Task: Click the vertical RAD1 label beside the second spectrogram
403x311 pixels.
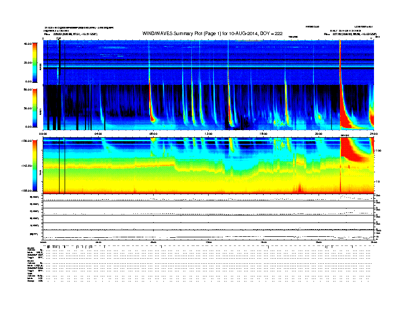Action: pyautogui.click(x=40, y=111)
